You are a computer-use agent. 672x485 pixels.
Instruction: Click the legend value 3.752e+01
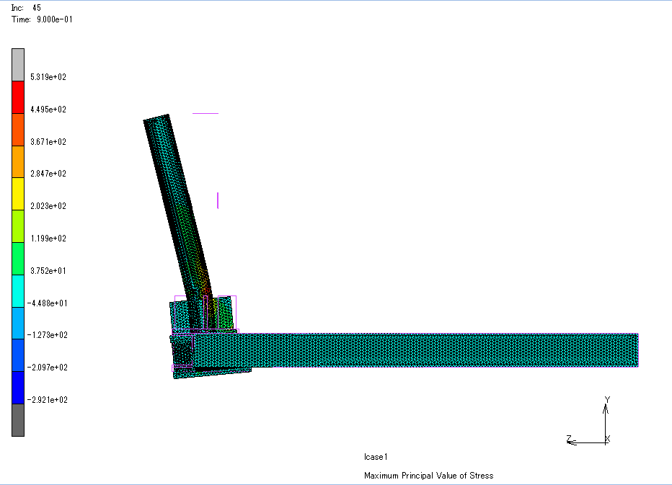(x=48, y=271)
